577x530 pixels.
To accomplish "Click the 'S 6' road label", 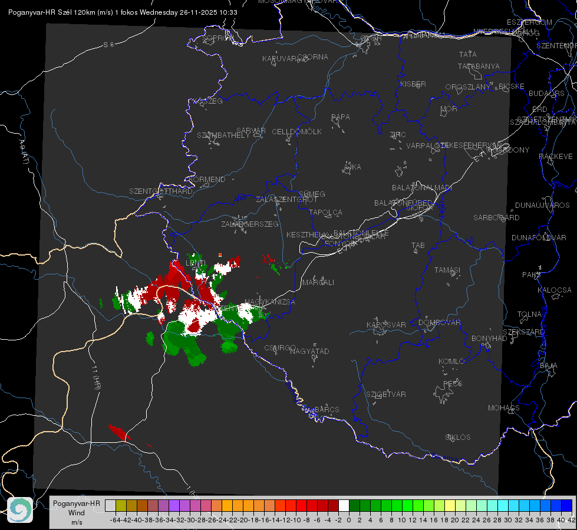I will 108,45.
